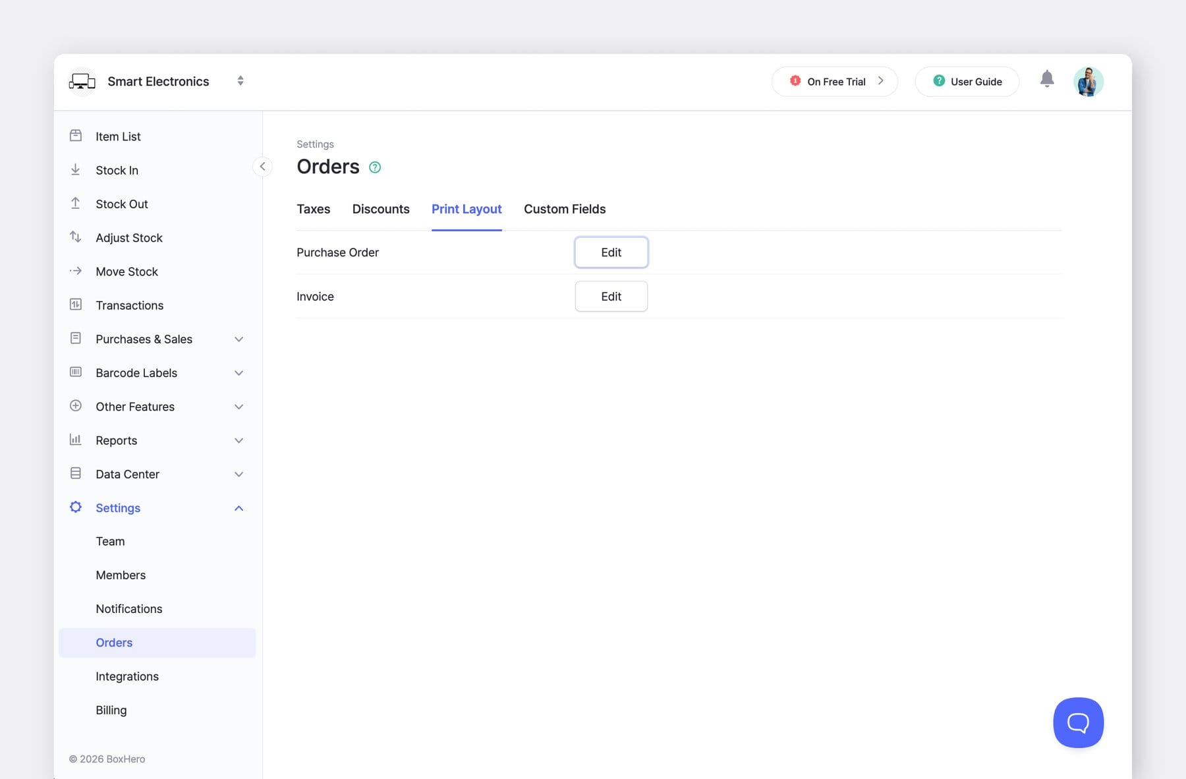The image size is (1186, 779).
Task: Click the Transactions icon in sidebar
Action: click(x=76, y=305)
